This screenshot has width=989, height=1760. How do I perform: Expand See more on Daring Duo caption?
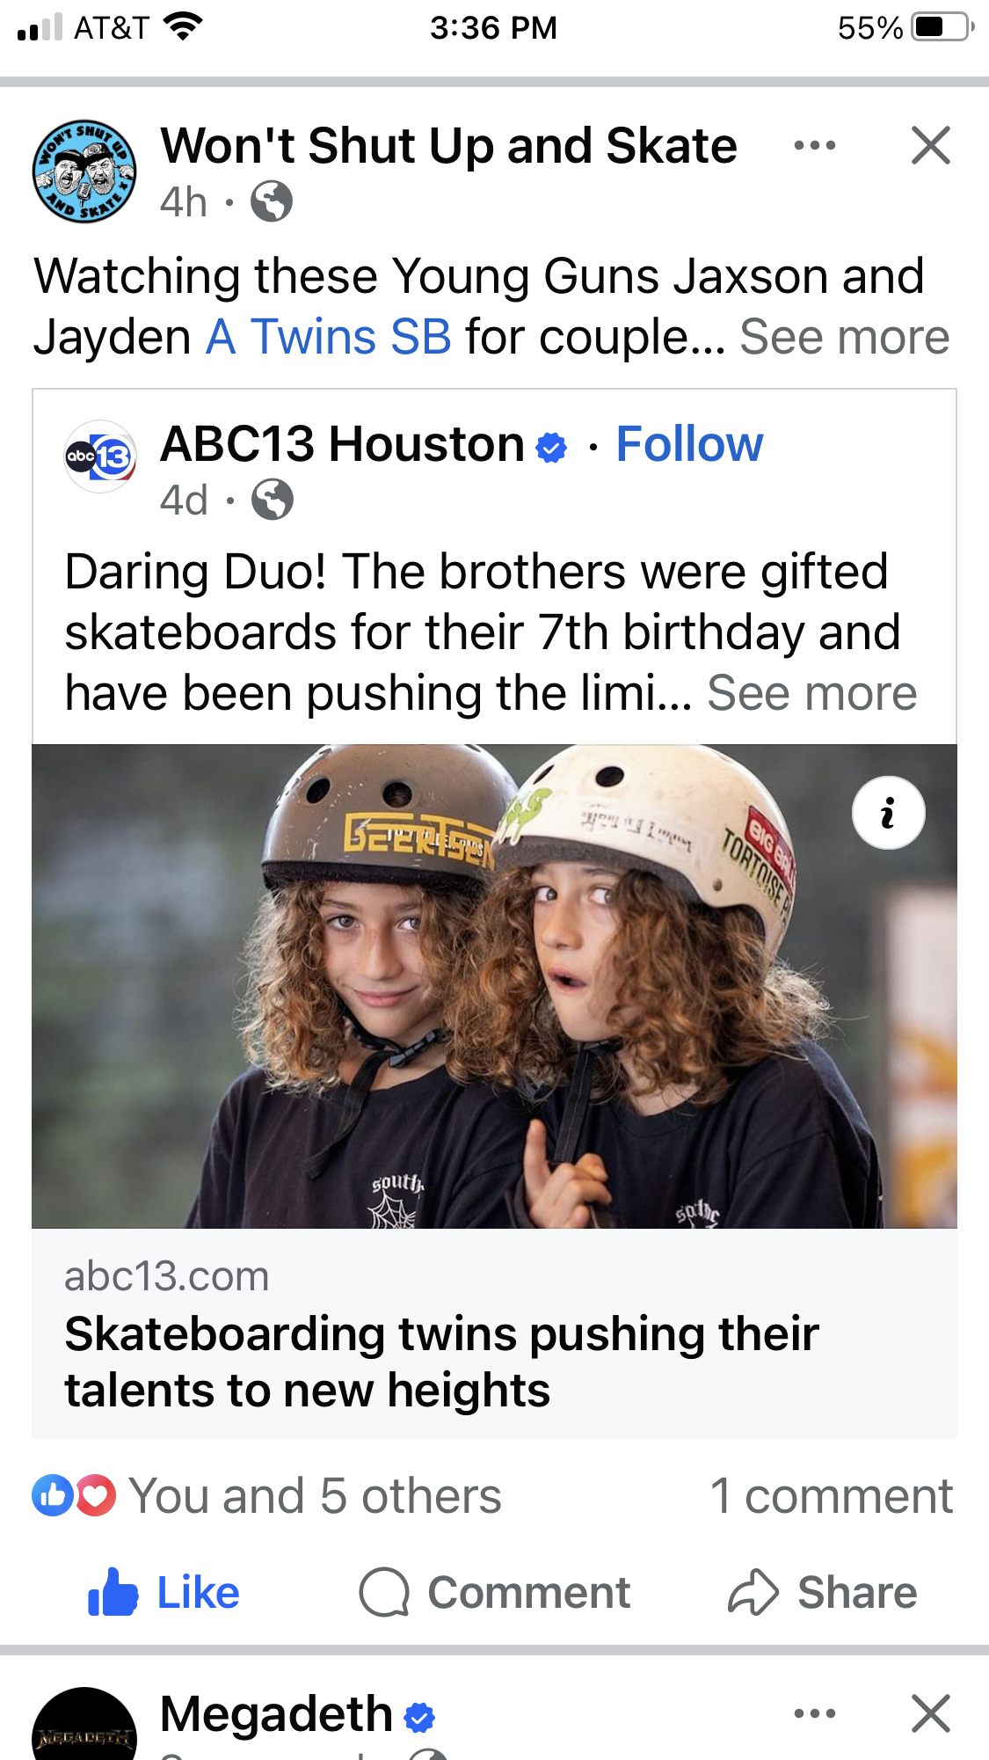(811, 693)
